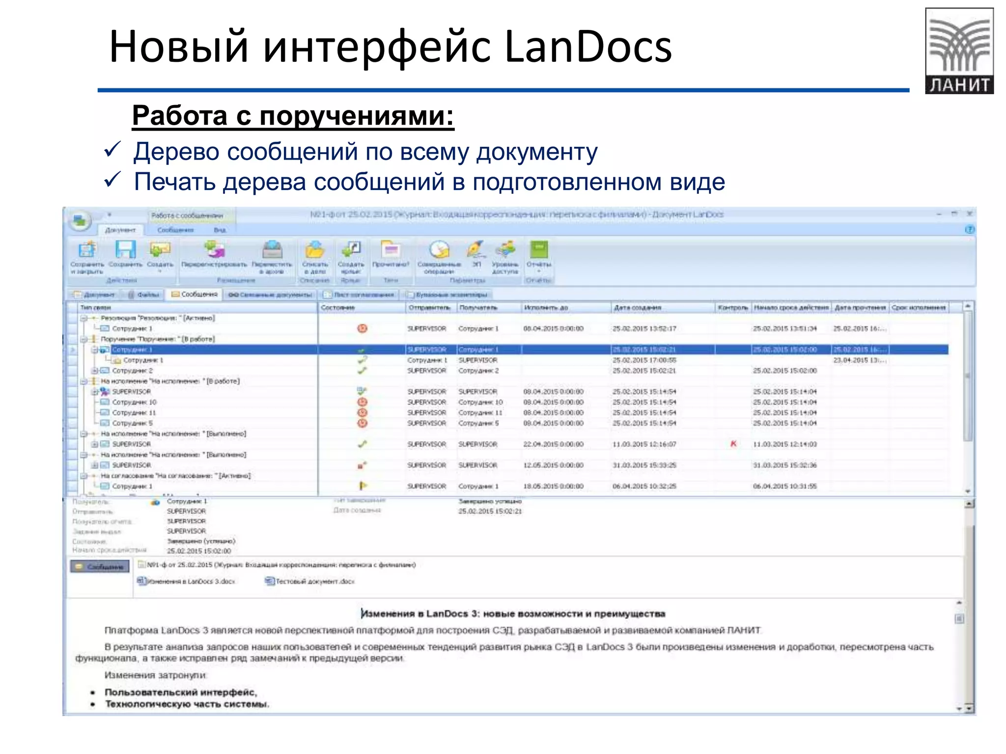The height and width of the screenshot is (754, 1006).
Task: Click the 'Срок исполнения' column header
Action: (x=919, y=307)
